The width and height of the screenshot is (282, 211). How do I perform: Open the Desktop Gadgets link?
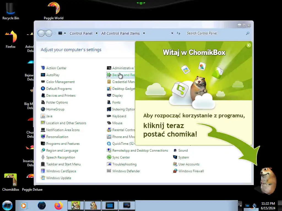tap(124, 89)
